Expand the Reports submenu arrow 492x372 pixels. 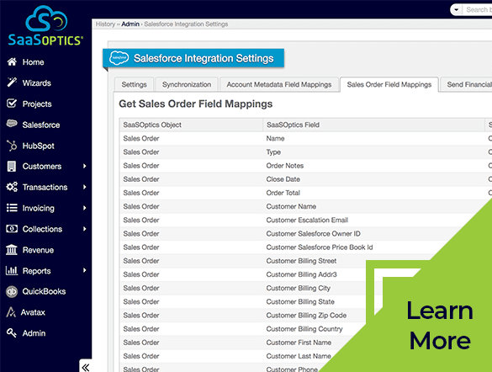(x=84, y=270)
